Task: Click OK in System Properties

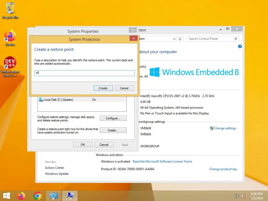Action: [83, 144]
